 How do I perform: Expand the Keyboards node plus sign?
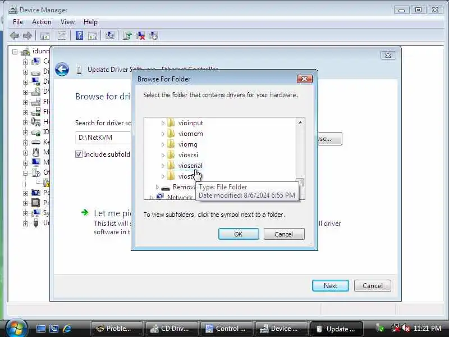pyautogui.click(x=25, y=143)
